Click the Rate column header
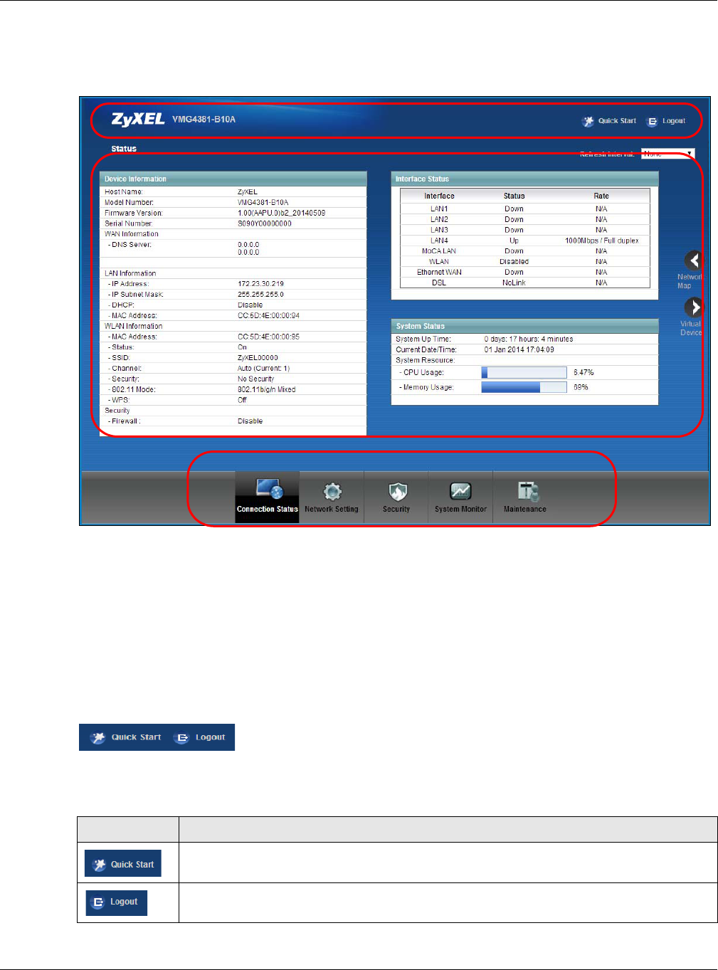718x970 pixels. tap(601, 196)
